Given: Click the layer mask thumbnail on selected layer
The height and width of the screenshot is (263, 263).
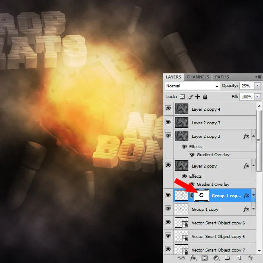Looking at the screenshot, I should point(201,196).
